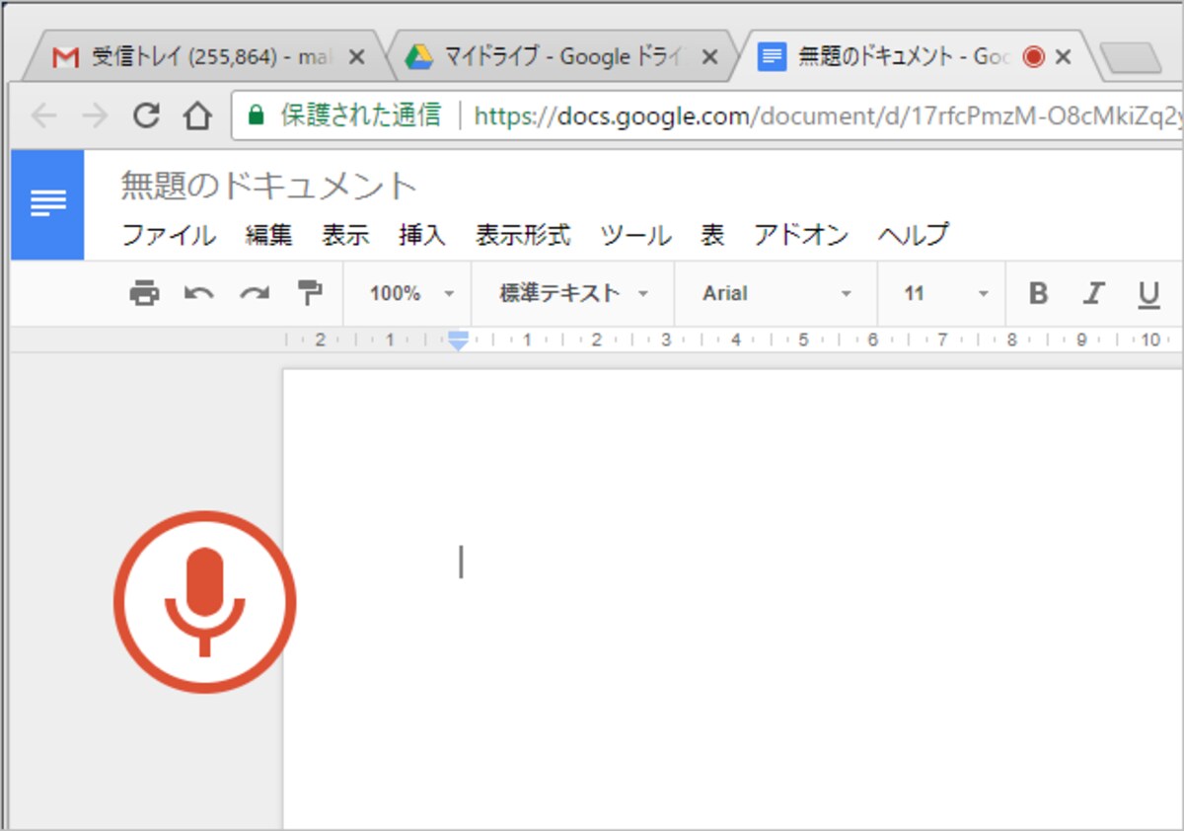Open the ツール menu
The width and height of the screenshot is (1184, 831).
point(636,235)
